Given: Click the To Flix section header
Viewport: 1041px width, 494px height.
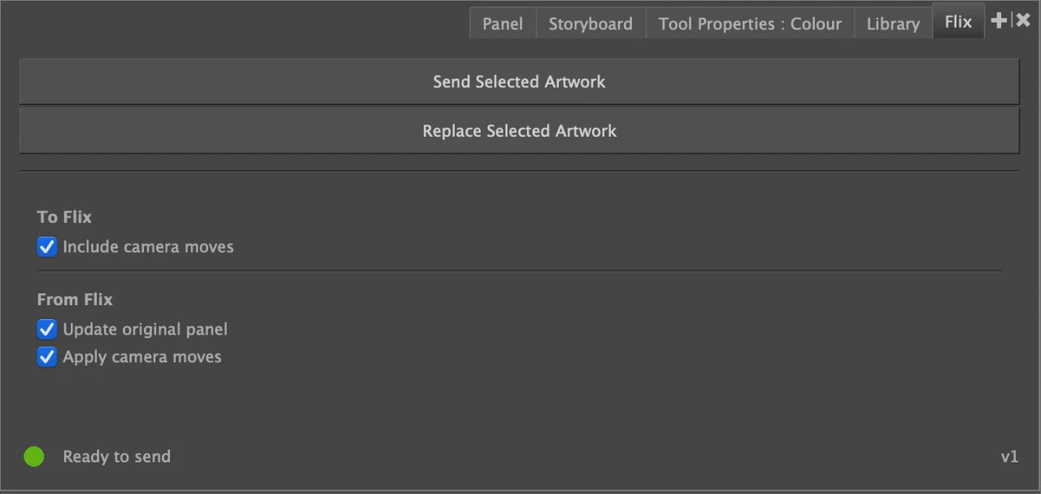Looking at the screenshot, I should coord(63,216).
